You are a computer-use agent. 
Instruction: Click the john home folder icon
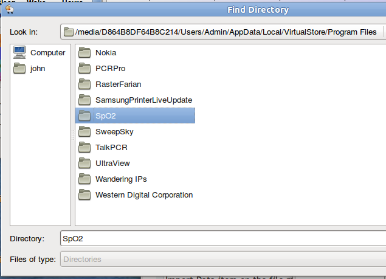(19, 68)
